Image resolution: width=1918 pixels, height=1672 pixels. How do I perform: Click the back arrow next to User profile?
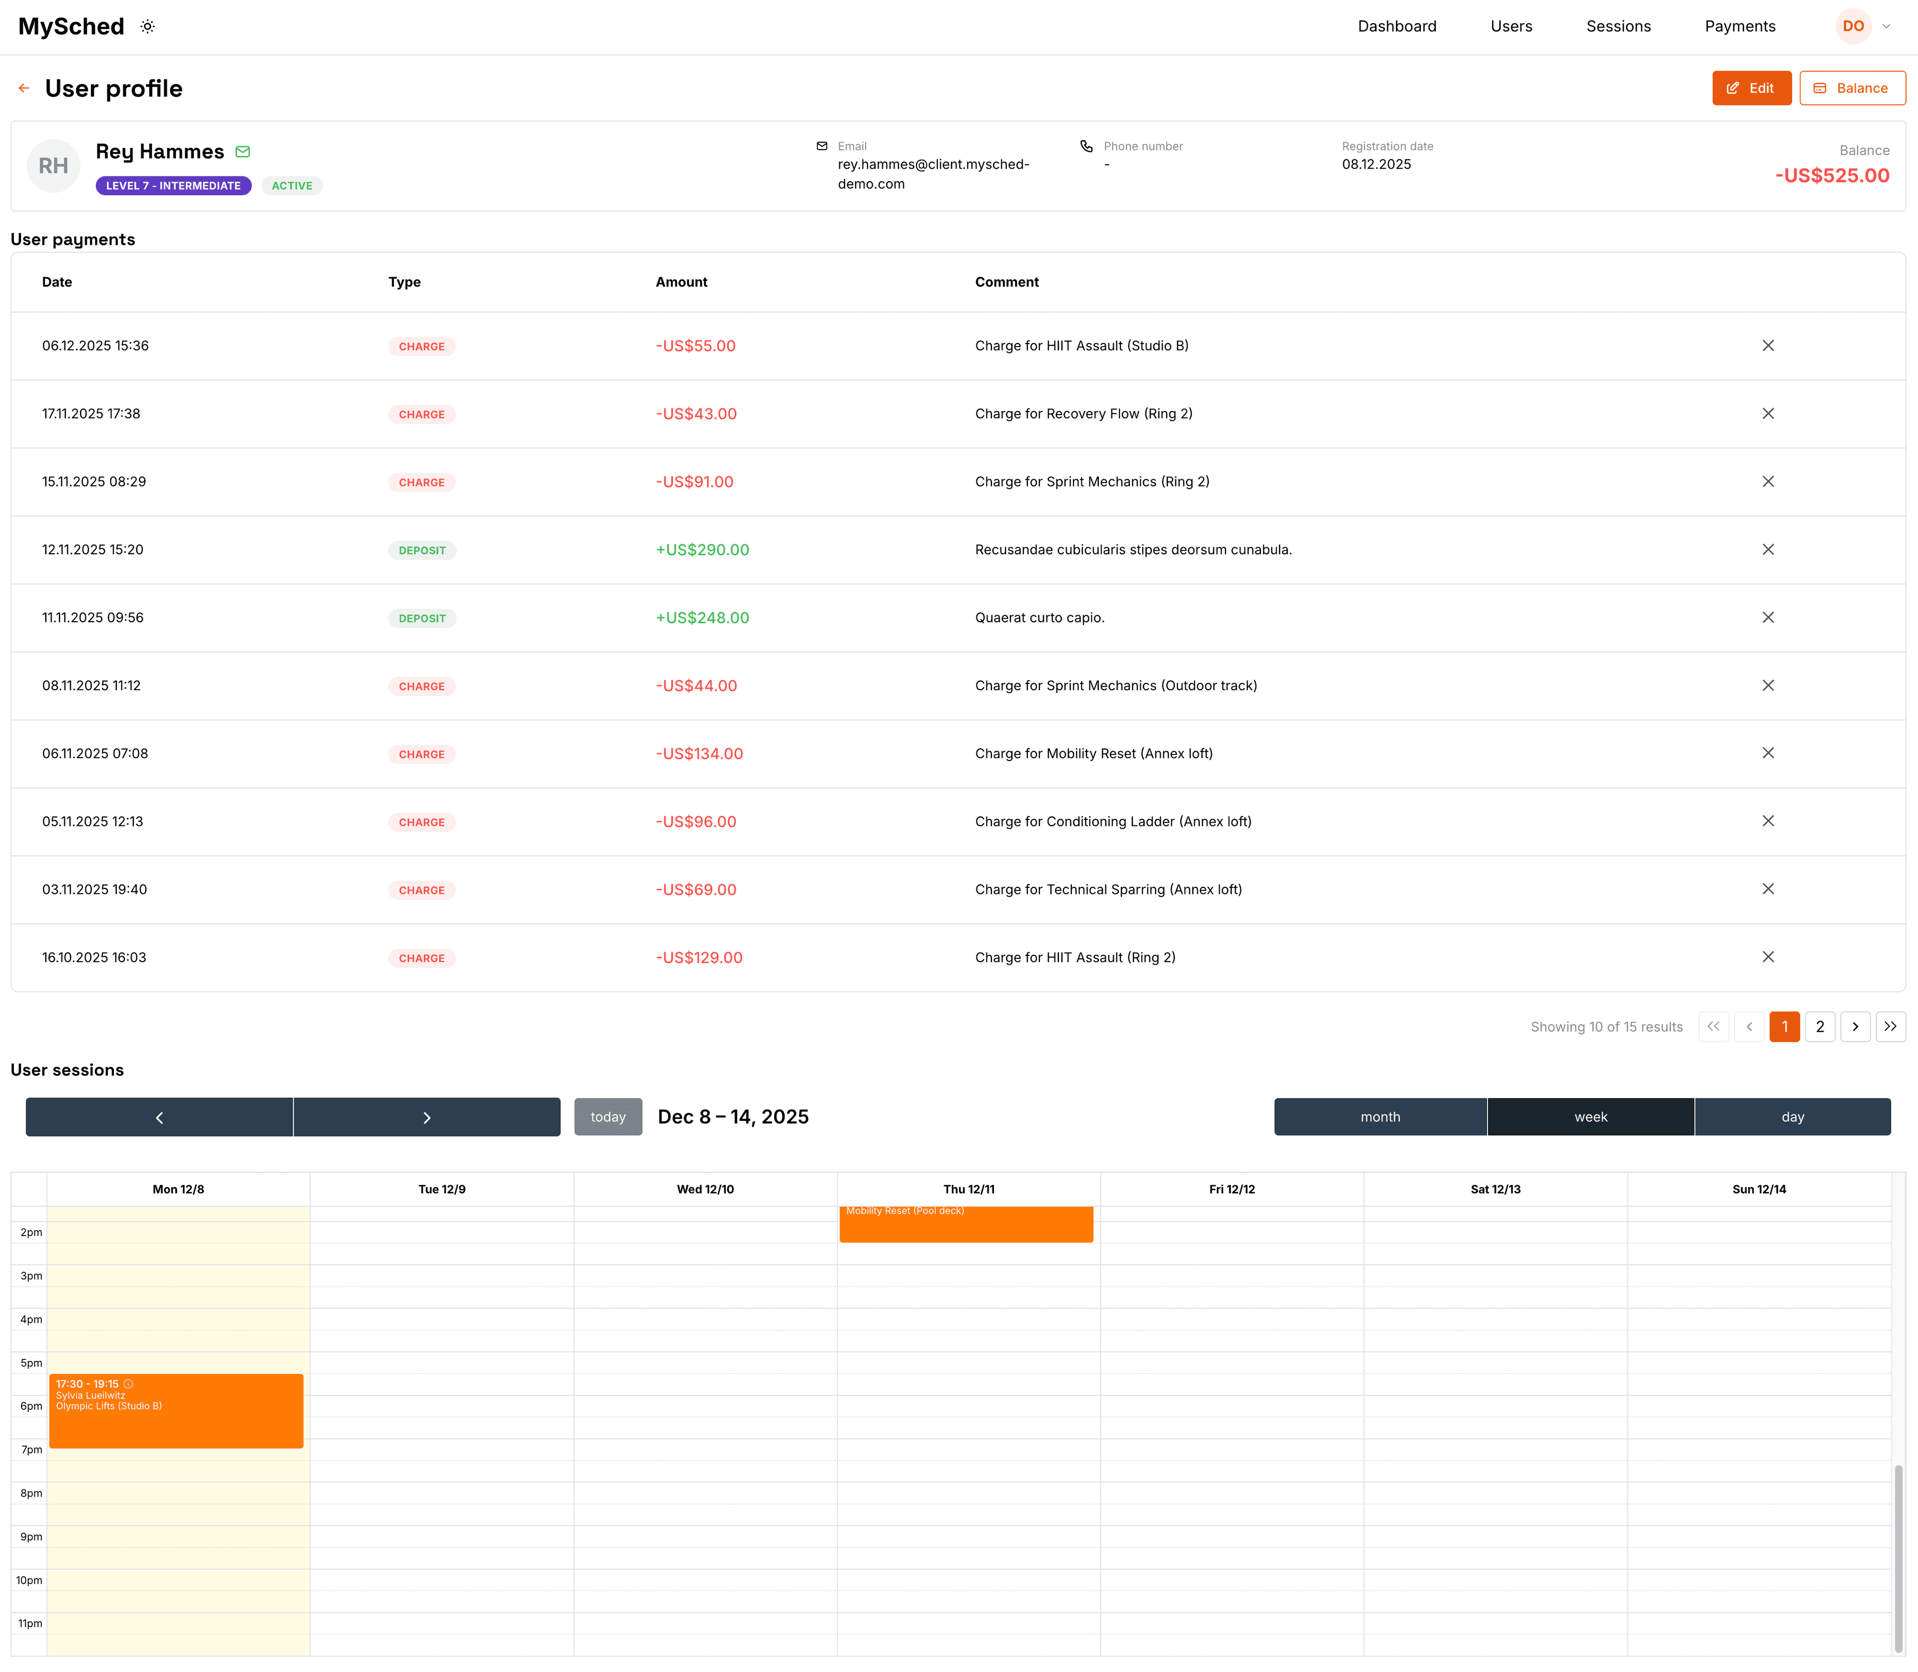click(x=24, y=88)
